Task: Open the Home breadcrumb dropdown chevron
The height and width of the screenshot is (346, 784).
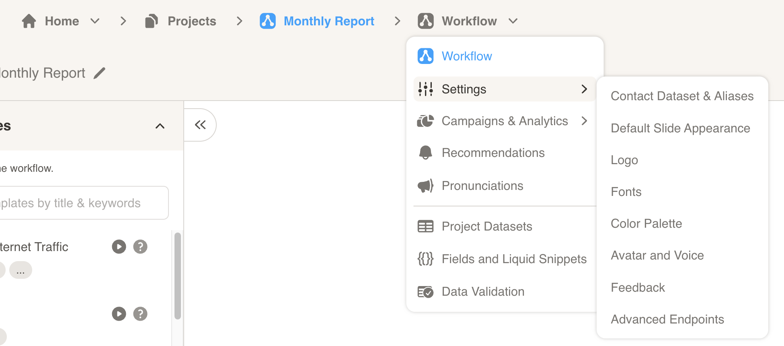Action: 95,21
